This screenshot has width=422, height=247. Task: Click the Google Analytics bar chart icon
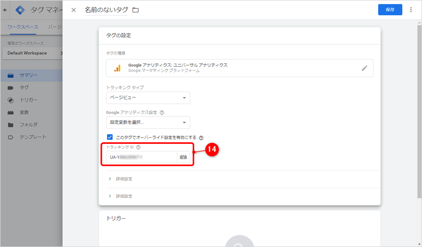117,68
